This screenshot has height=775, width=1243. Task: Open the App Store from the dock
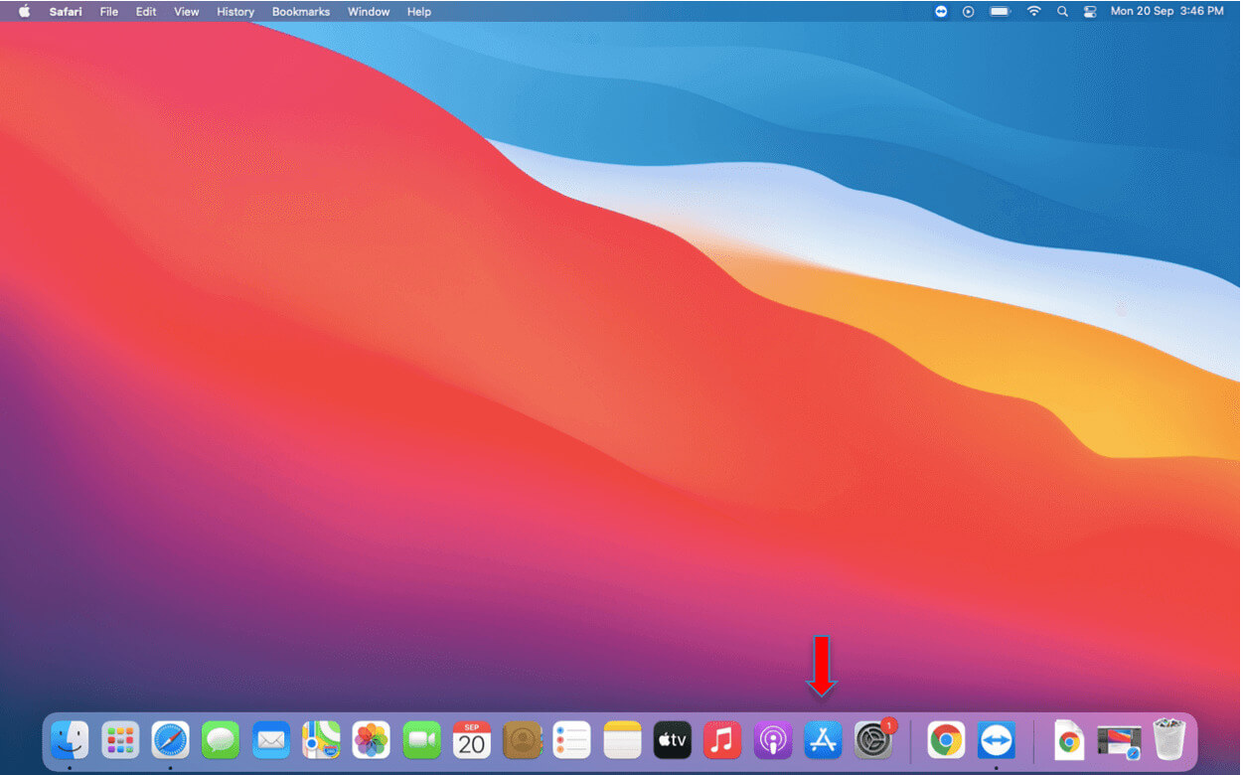coord(822,740)
